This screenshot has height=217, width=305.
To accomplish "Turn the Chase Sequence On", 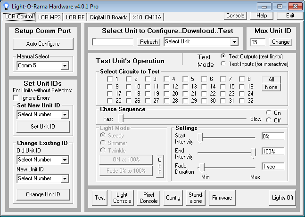I will click(269, 113).
